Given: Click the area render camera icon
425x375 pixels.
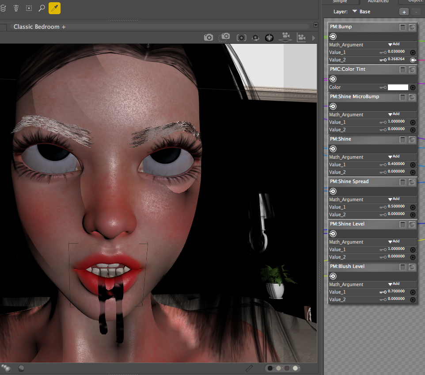Looking at the screenshot, I should coord(225,38).
